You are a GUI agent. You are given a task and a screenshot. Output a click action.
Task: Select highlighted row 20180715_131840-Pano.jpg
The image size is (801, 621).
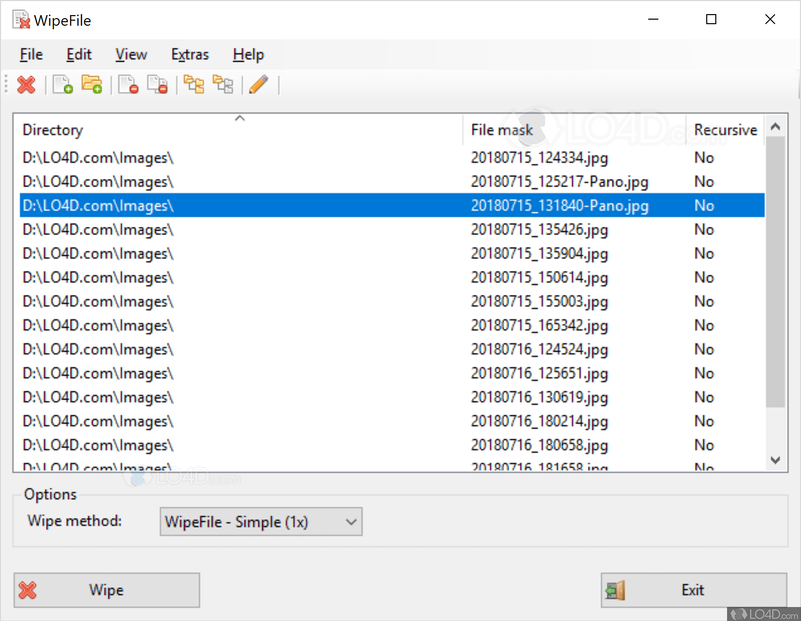pyautogui.click(x=392, y=205)
